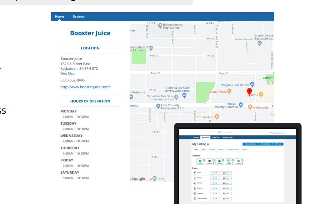Image resolution: width=332 pixels, height=204 pixels.
Task: Switch to Overview tab in Listing Builder
Action: 196,138
